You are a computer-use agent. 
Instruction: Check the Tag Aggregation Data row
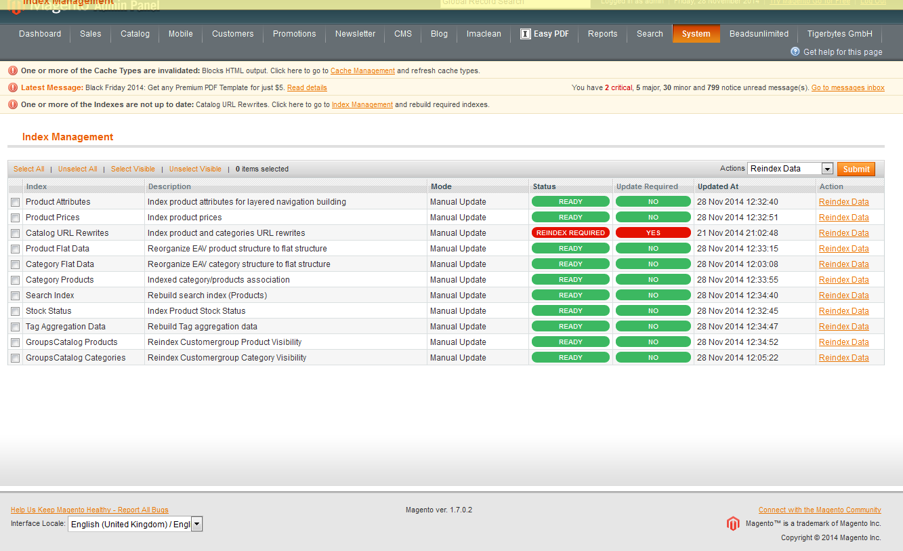(15, 327)
